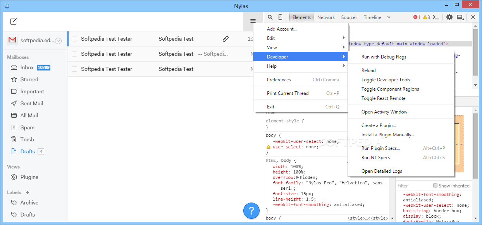
Task: Expand the Edit submenu
Action: pos(344,38)
